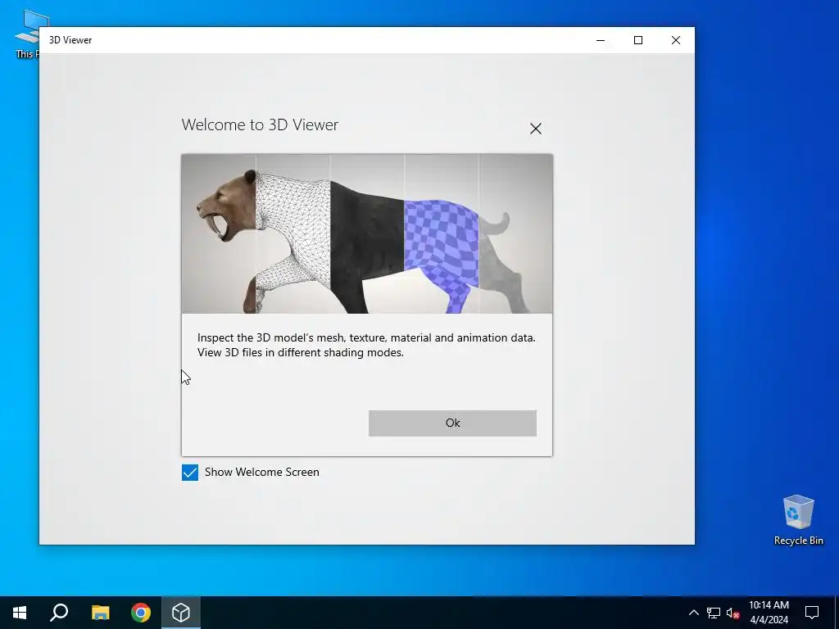Open the notification center icon

(812, 613)
